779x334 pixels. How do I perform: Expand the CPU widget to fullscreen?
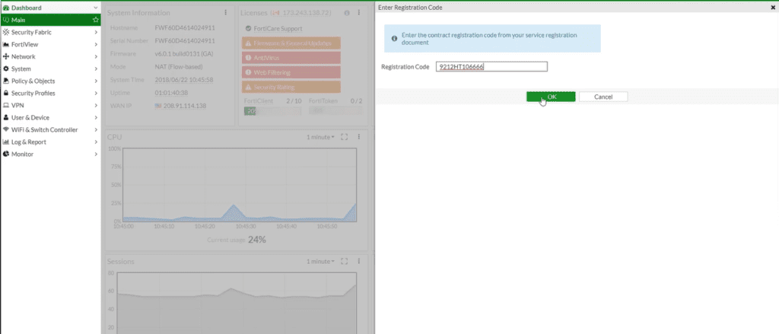(x=344, y=137)
